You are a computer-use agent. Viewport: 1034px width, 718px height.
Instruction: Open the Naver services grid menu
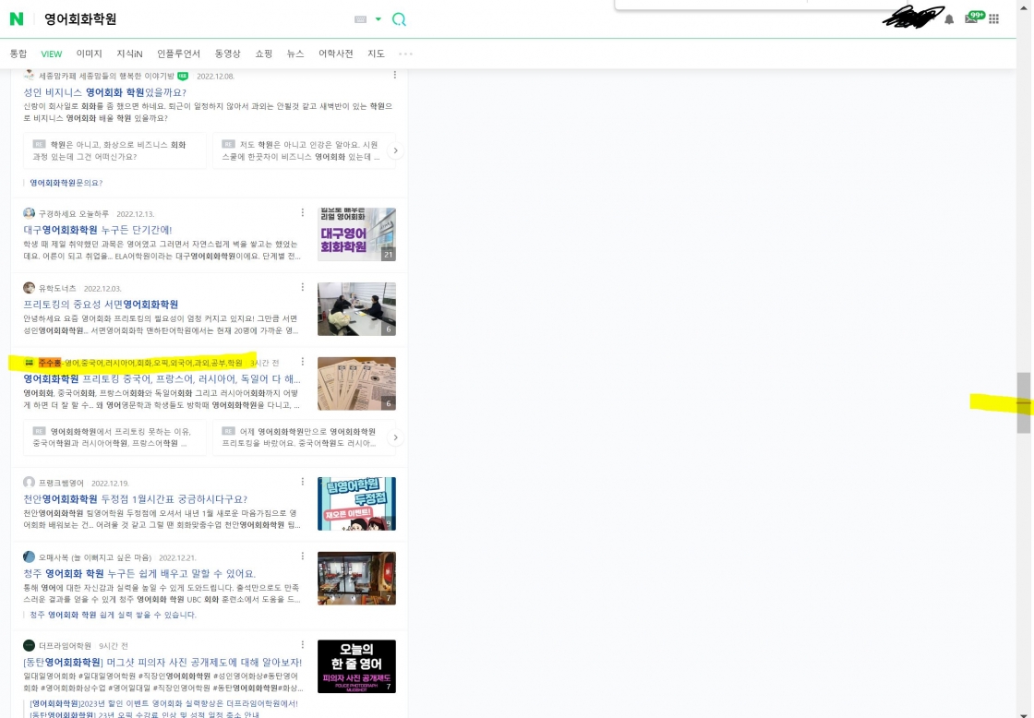[993, 18]
